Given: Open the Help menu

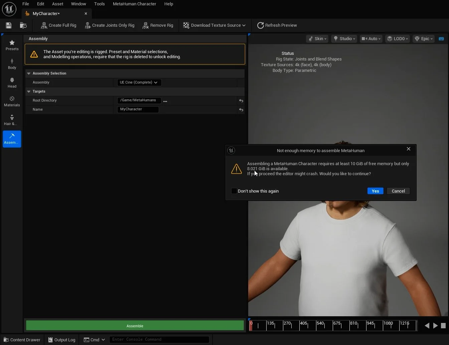Looking at the screenshot, I should (x=169, y=4).
